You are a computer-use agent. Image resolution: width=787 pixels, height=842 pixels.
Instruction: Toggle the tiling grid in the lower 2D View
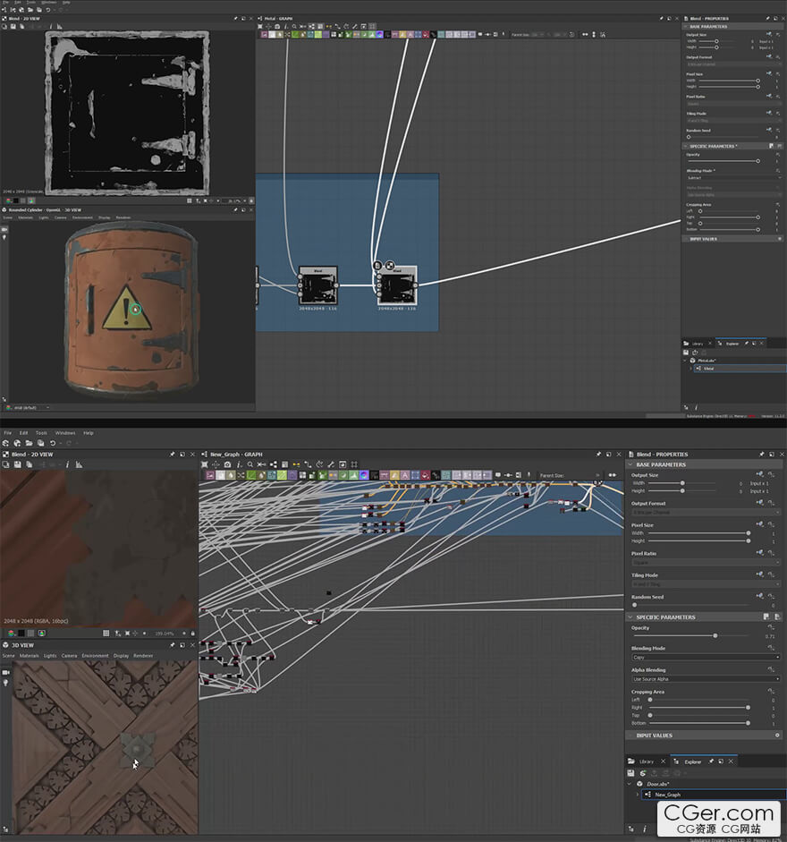[x=106, y=634]
